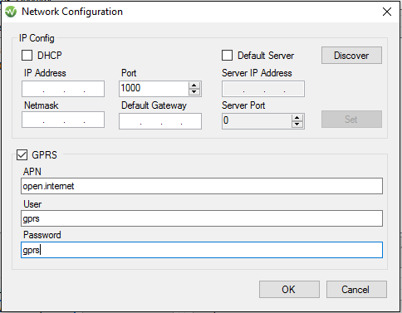
Task: Select the GPRS User text field
Action: [202, 218]
